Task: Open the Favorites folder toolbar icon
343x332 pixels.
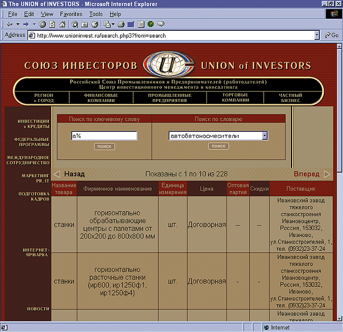Action: (84, 24)
